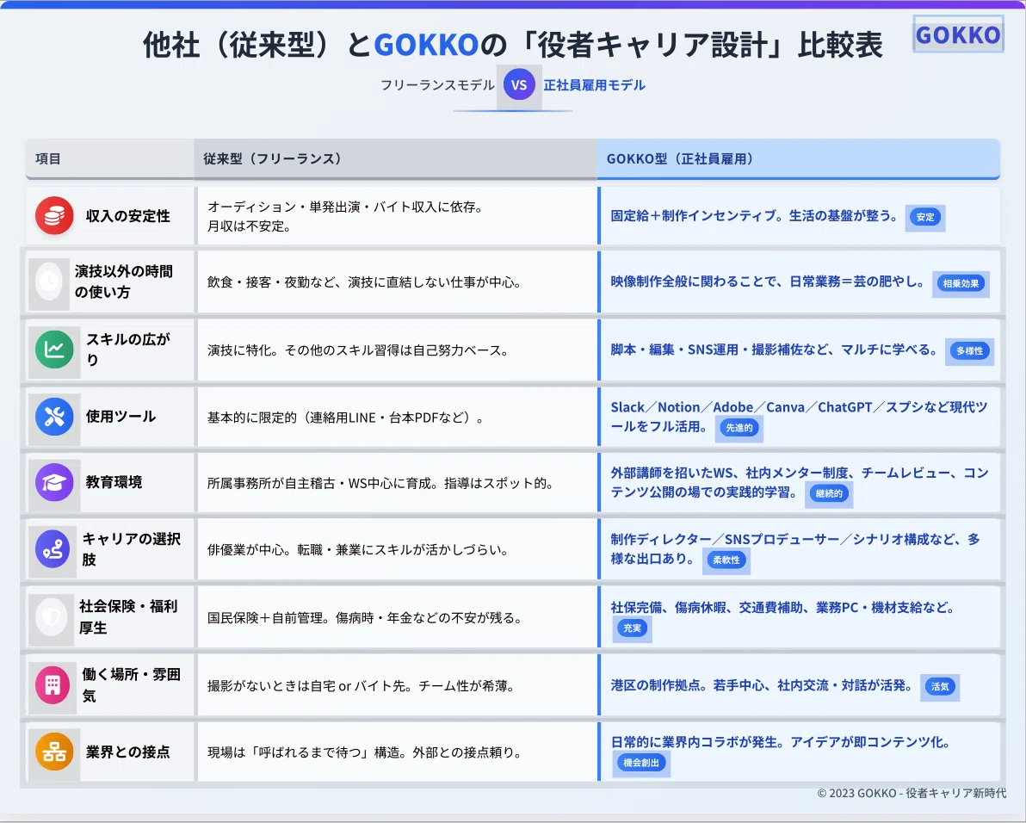The image size is (1026, 823).
Task: Click the text Slack／Notion／Adobe／Canva／ChatGPT
Action: point(741,407)
